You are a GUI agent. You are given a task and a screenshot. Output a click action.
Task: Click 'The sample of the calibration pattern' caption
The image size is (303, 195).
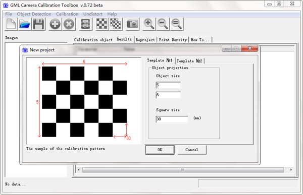point(66,149)
